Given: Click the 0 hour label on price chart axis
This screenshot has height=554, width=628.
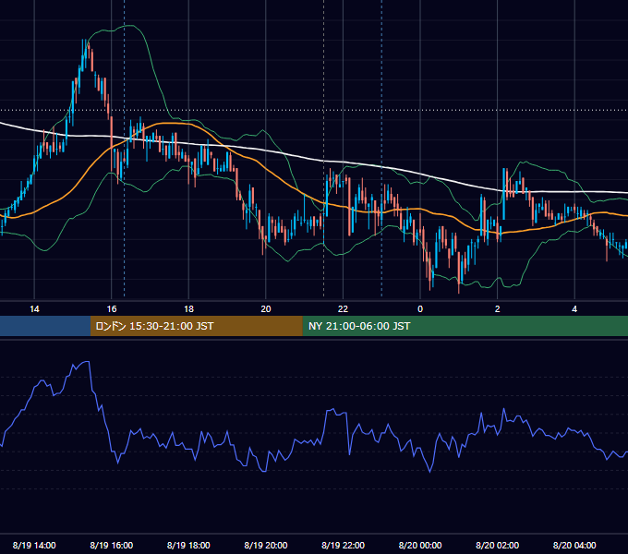Looking at the screenshot, I should 420,309.
